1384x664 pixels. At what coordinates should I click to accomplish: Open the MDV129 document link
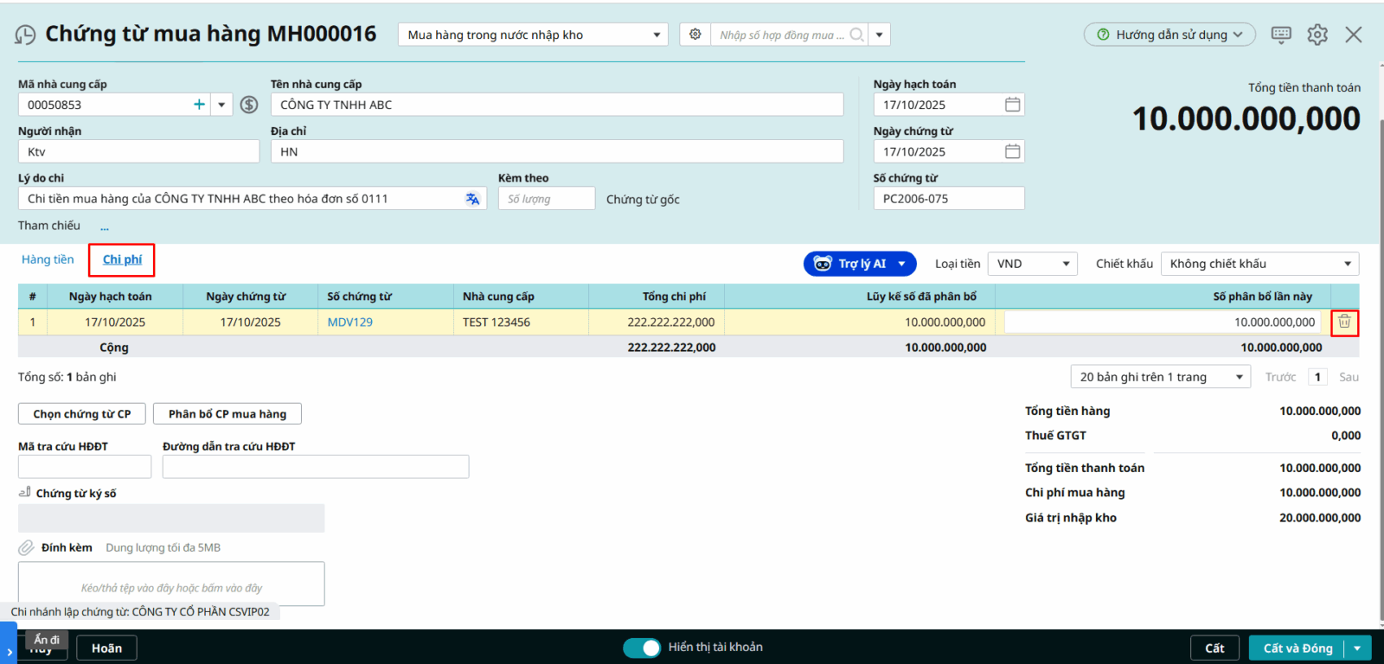click(x=349, y=322)
